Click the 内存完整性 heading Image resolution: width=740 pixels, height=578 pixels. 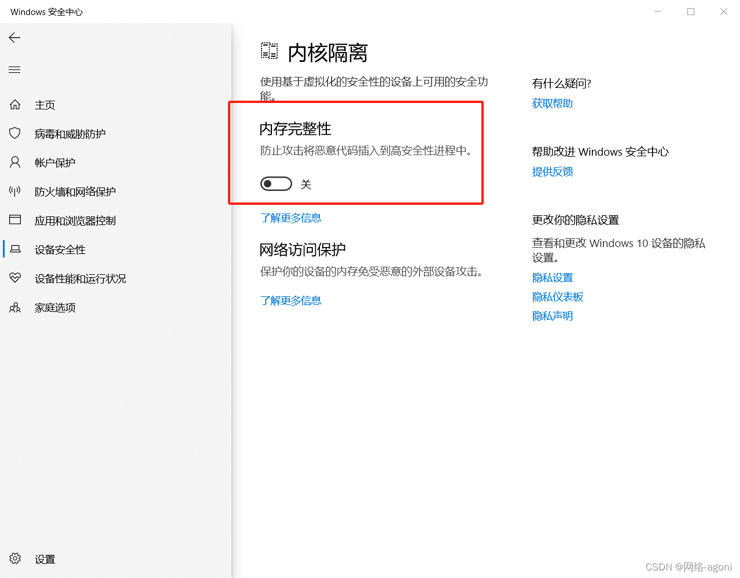pos(296,128)
